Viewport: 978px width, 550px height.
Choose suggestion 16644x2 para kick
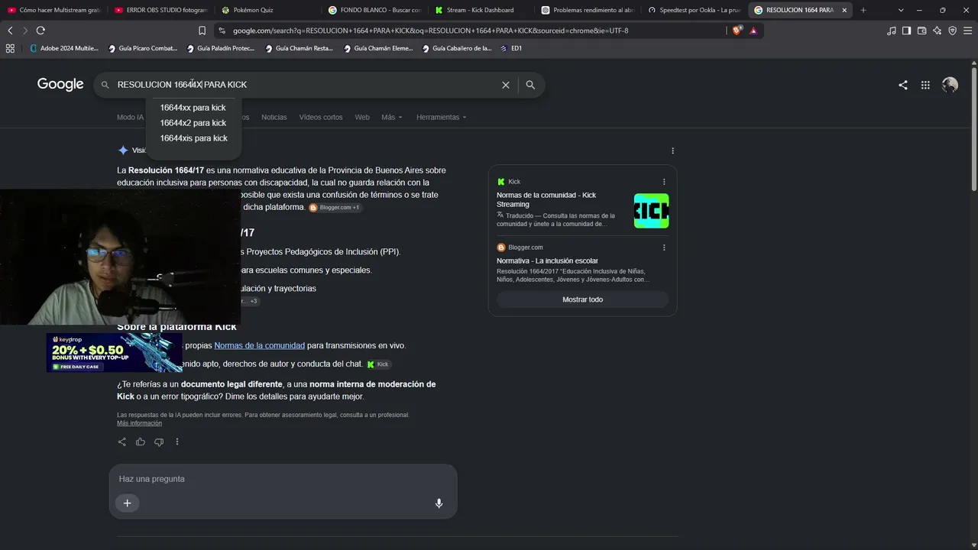pyautogui.click(x=193, y=123)
